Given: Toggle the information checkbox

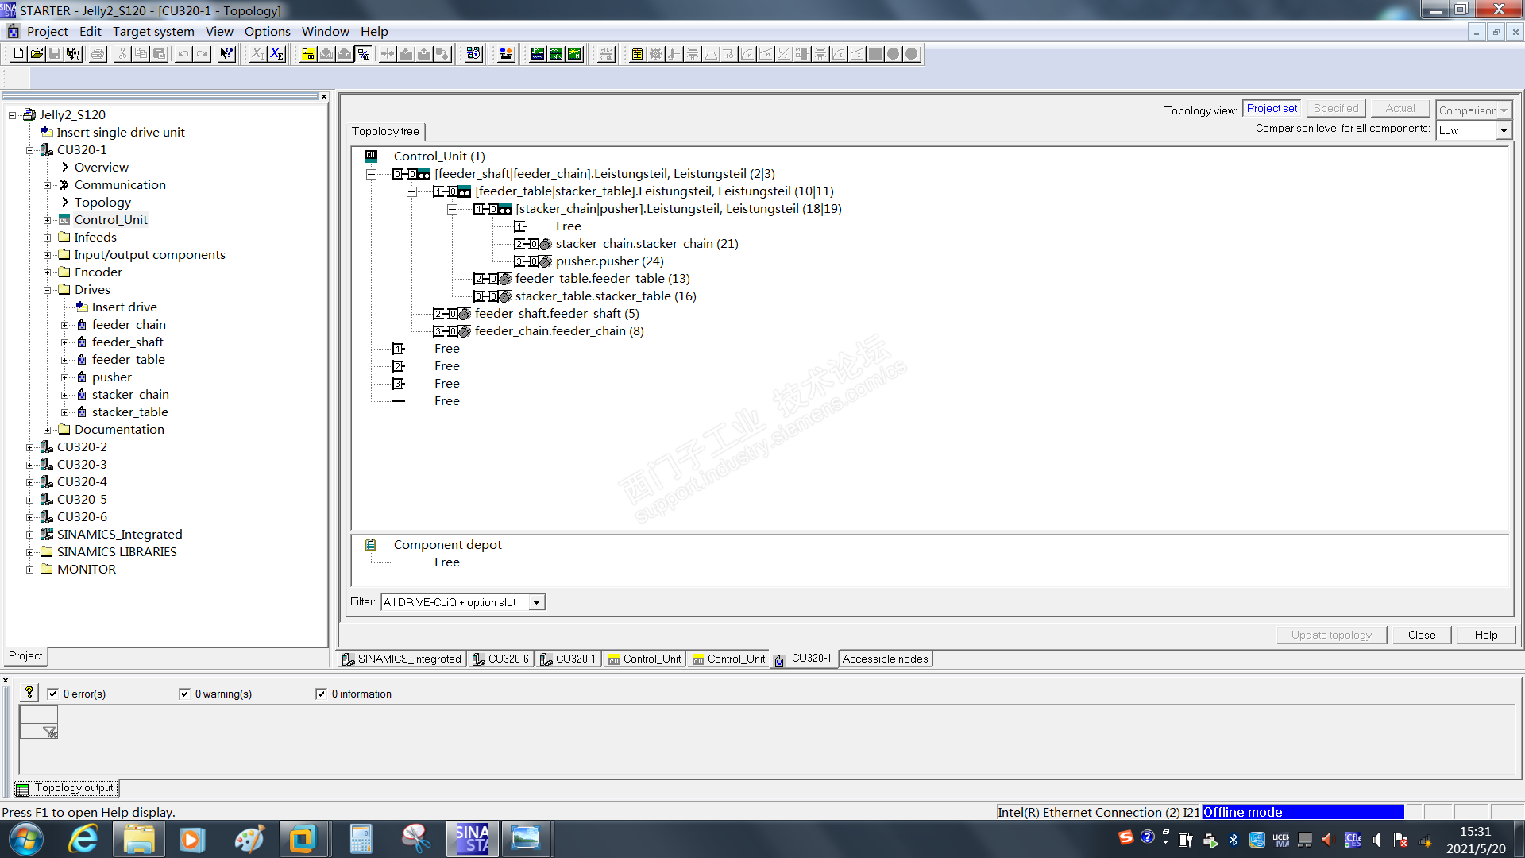Looking at the screenshot, I should coord(321,694).
